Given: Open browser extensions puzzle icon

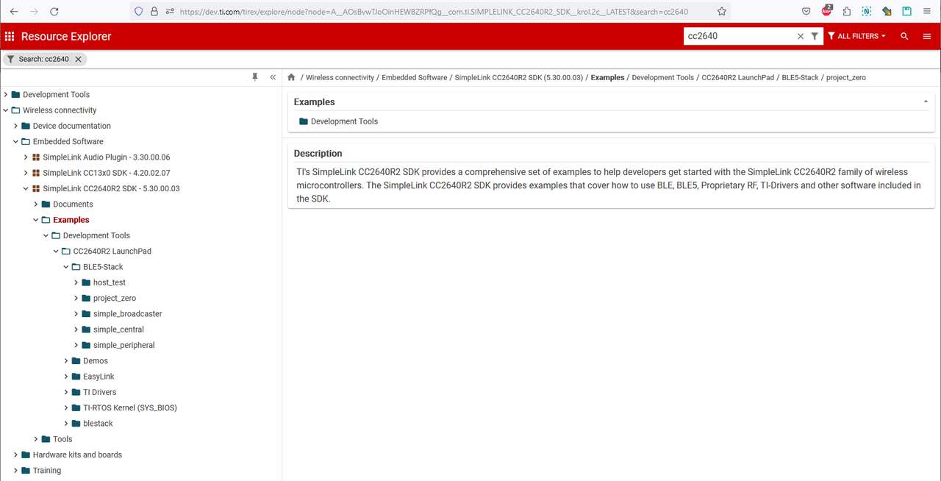Looking at the screenshot, I should [847, 12].
